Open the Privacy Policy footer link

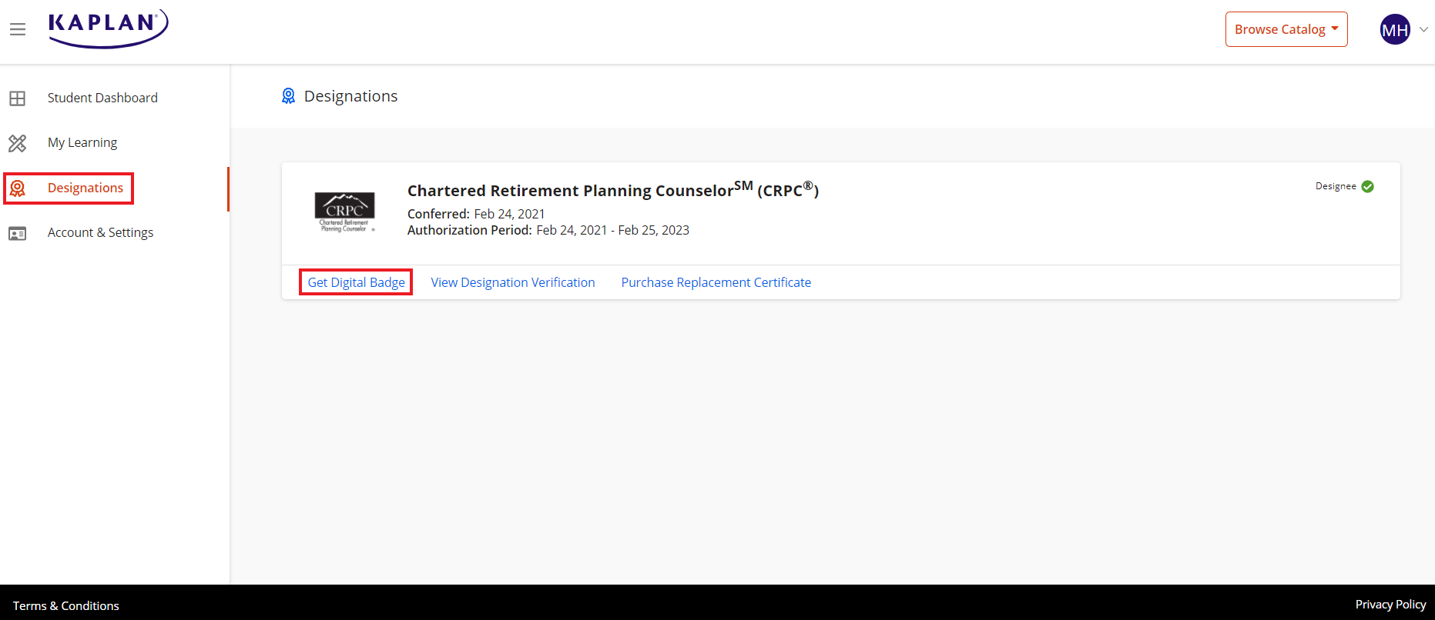(1390, 605)
